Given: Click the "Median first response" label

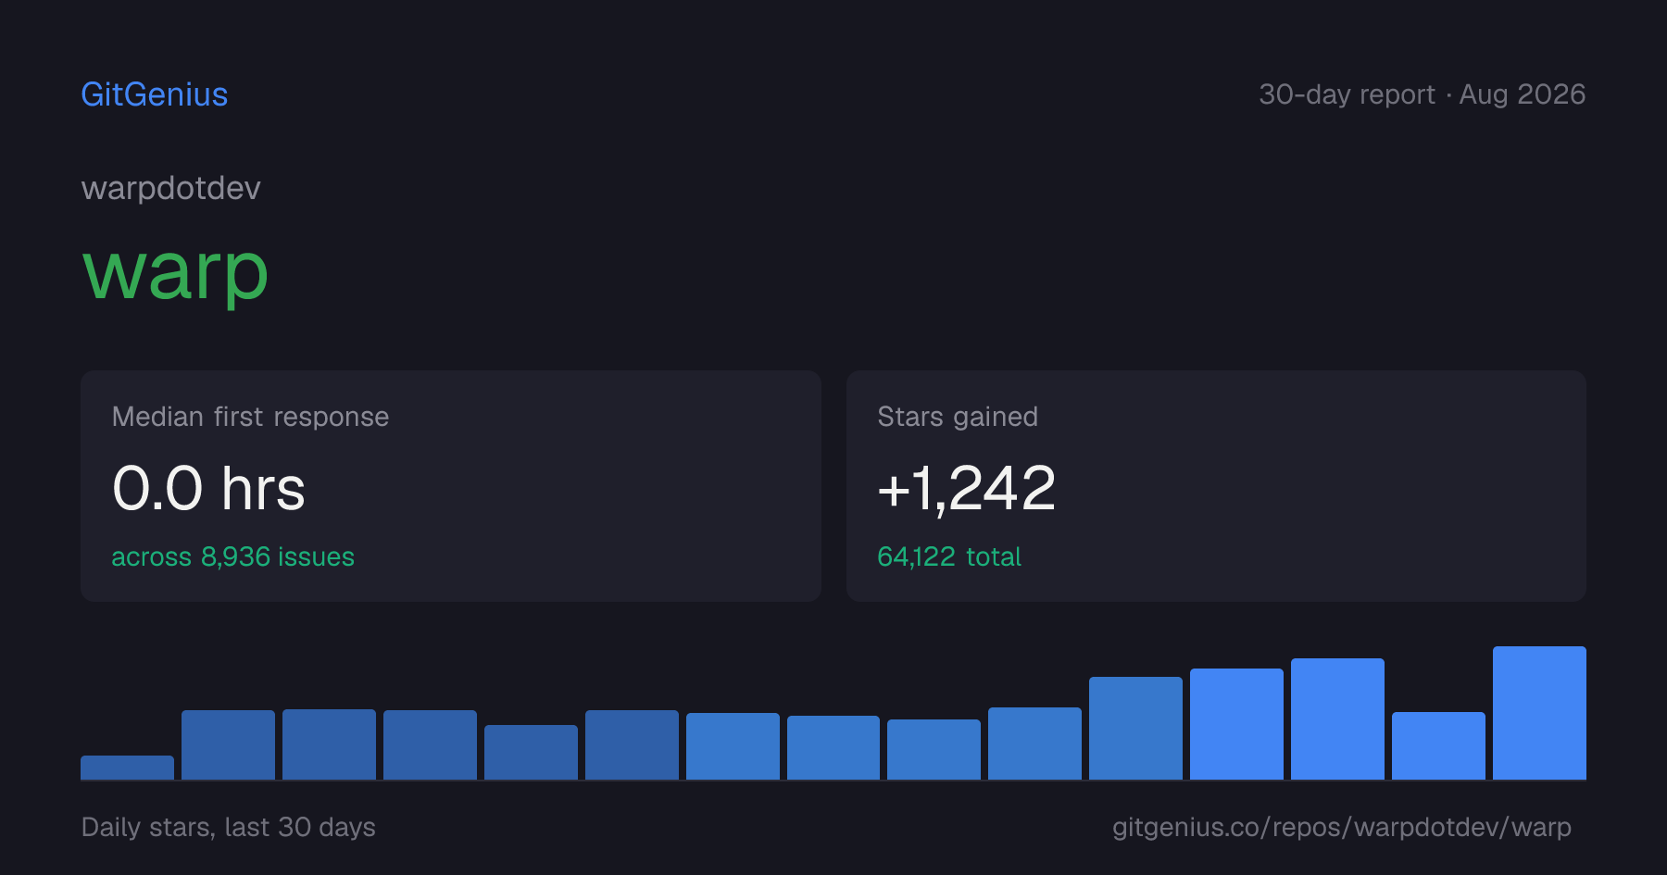Looking at the screenshot, I should (250, 417).
